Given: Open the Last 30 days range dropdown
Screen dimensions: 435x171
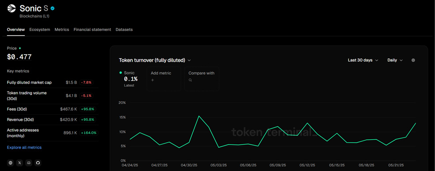Looking at the screenshot, I should [363, 60].
